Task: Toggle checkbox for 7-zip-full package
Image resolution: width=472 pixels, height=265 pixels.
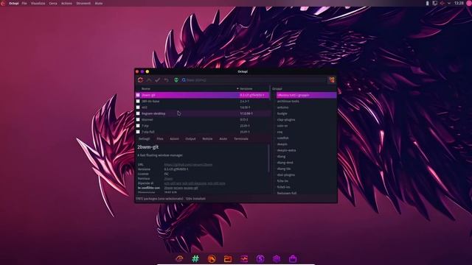Action: click(x=138, y=132)
